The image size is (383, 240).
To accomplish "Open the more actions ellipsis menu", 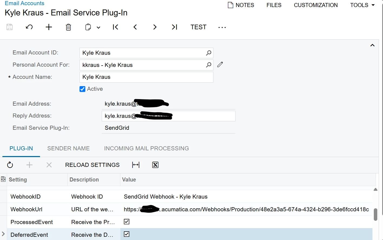I will [x=222, y=27].
